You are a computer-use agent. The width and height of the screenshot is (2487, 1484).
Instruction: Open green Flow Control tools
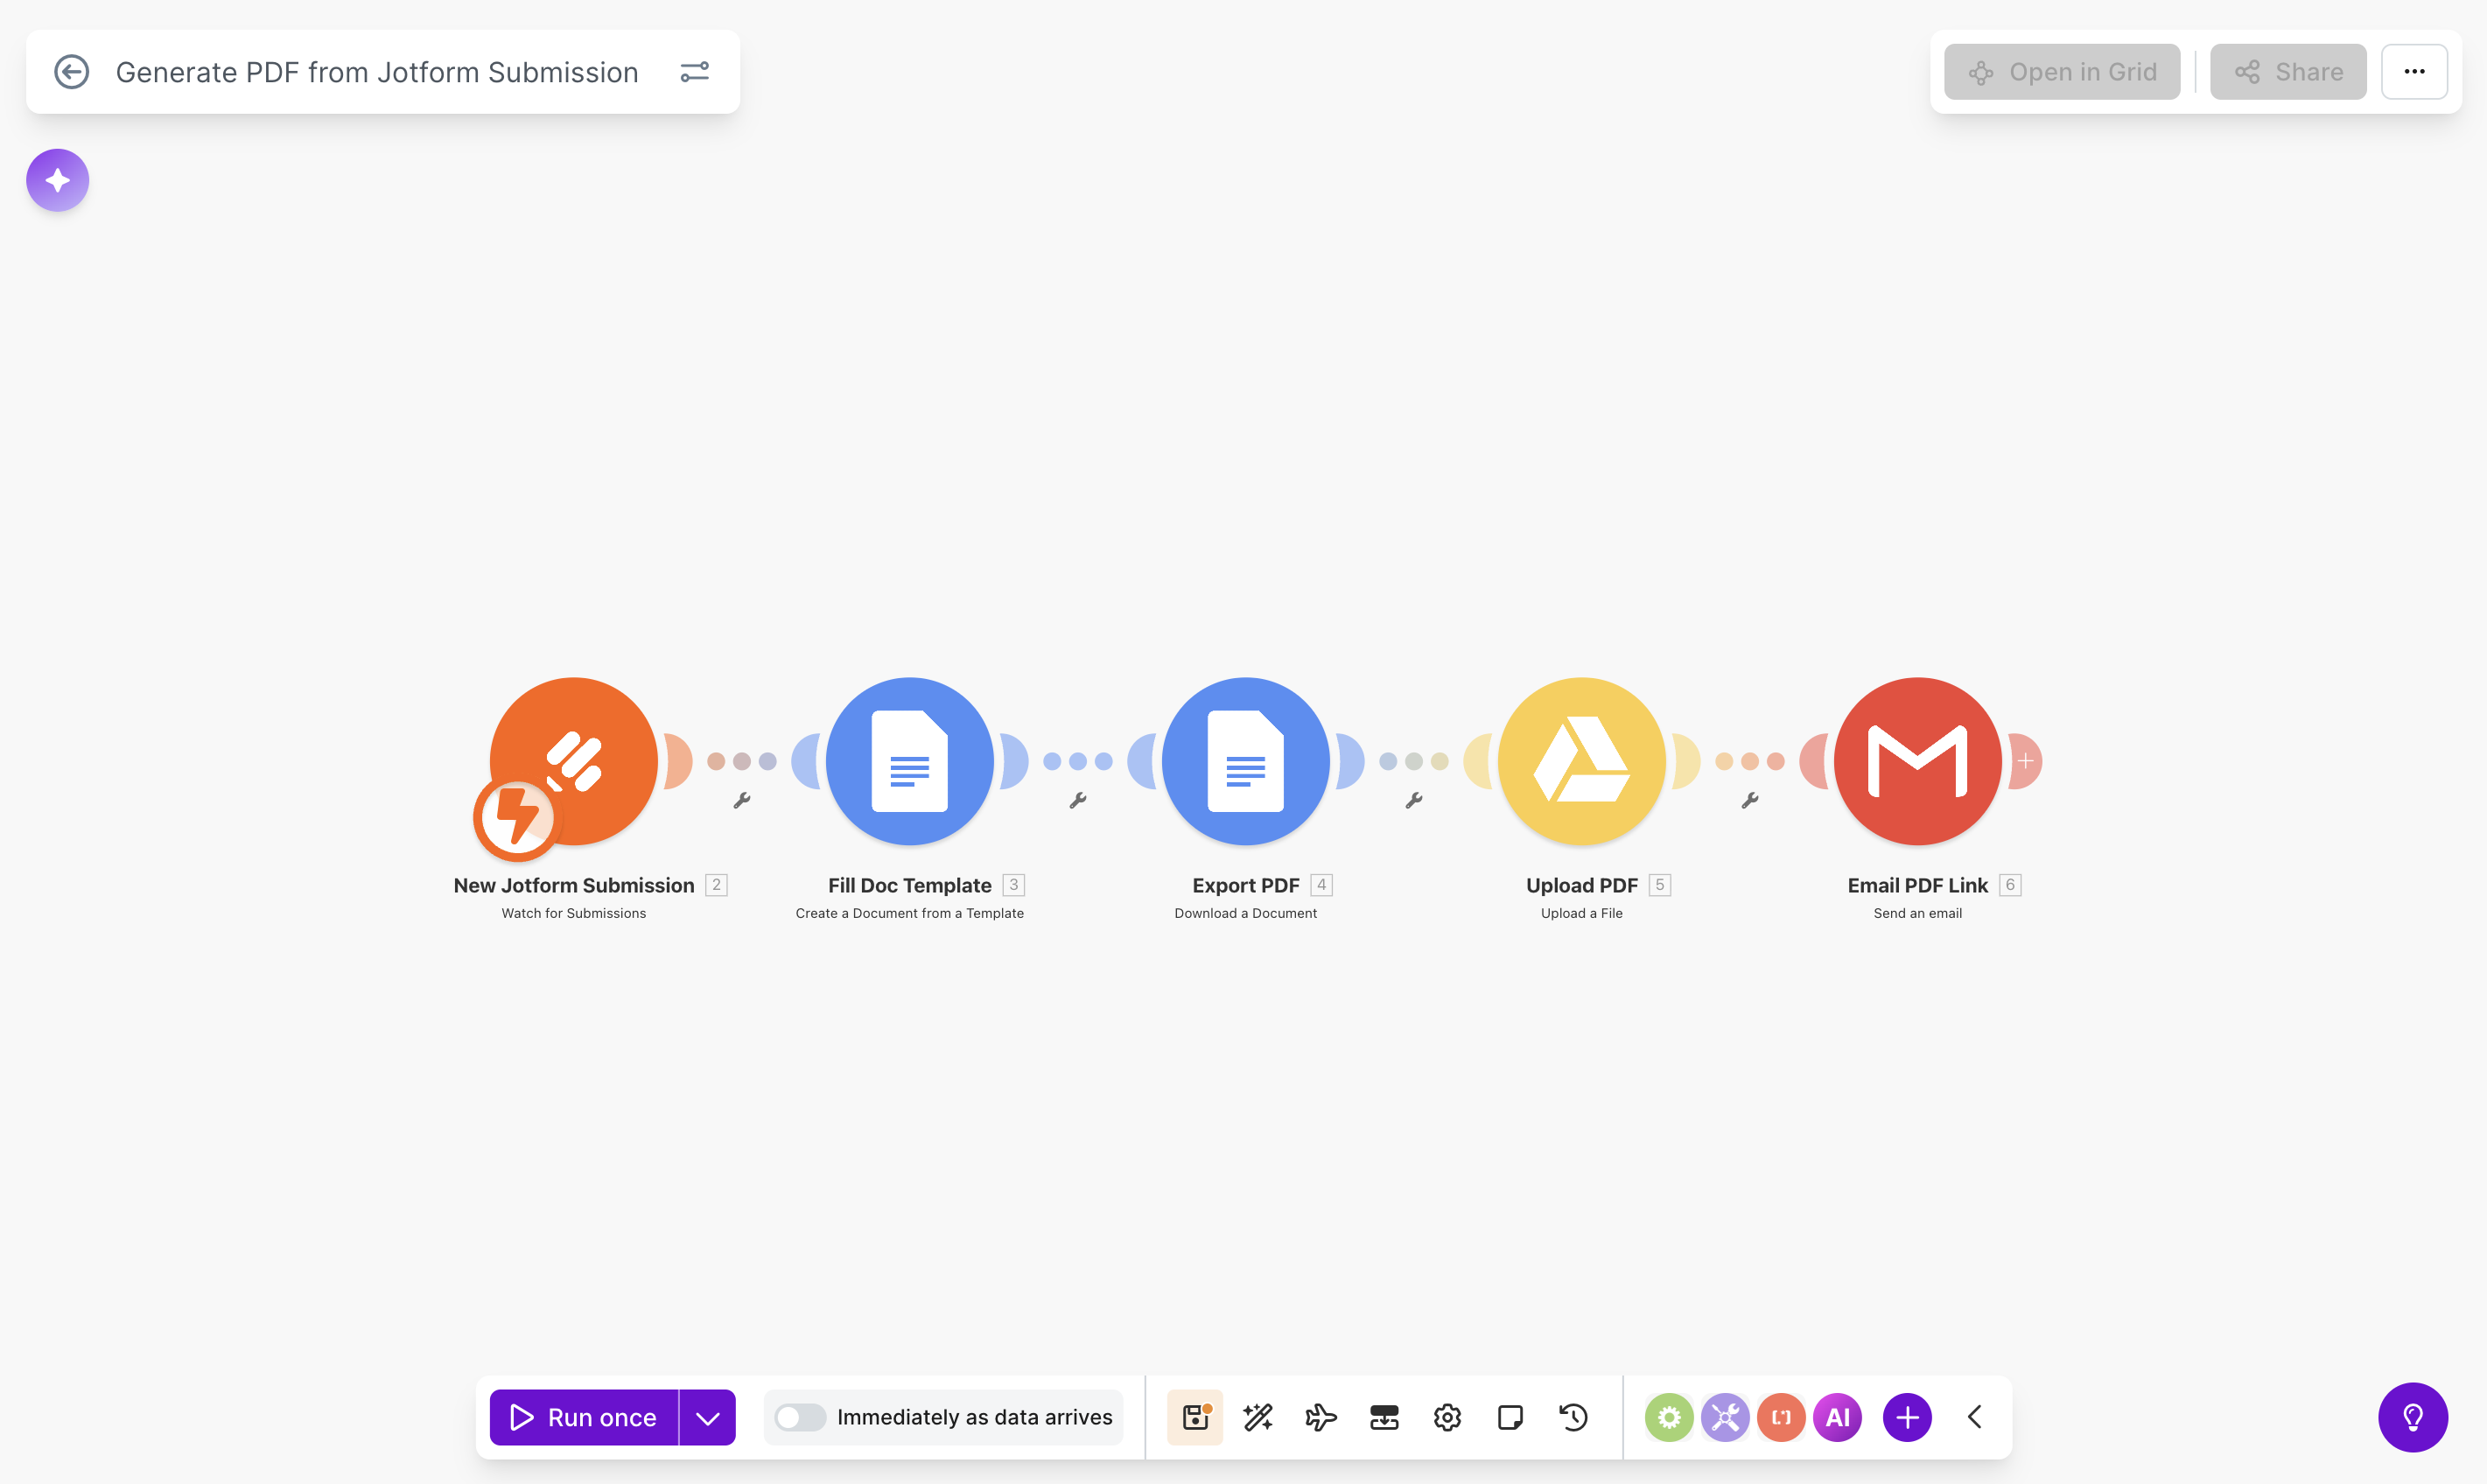[1669, 1417]
